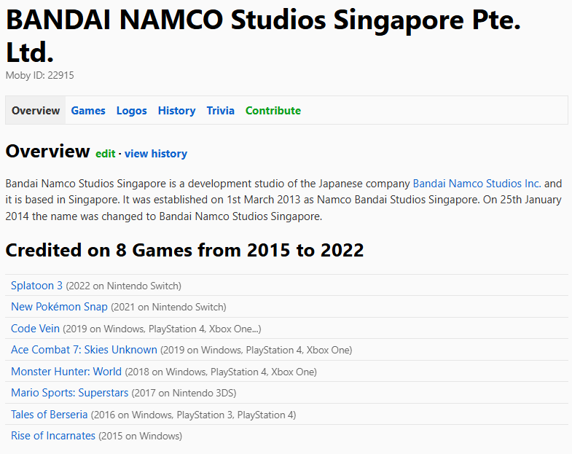Click '(2015 on Windows)' text
This screenshot has width=572, height=454.
140,436
